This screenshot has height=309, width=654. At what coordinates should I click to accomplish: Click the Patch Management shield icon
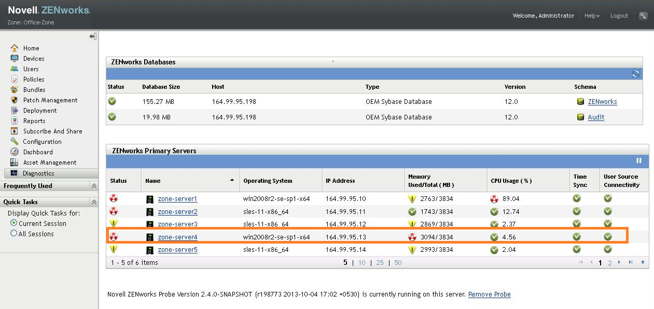[15, 100]
